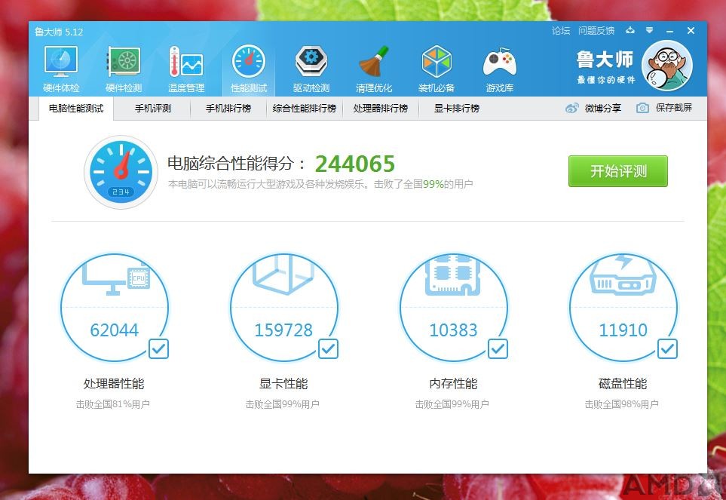This screenshot has width=726, height=500.
Task: Click the 鲁大师 最懂你的硬件 brand logo
Action: tap(605, 66)
